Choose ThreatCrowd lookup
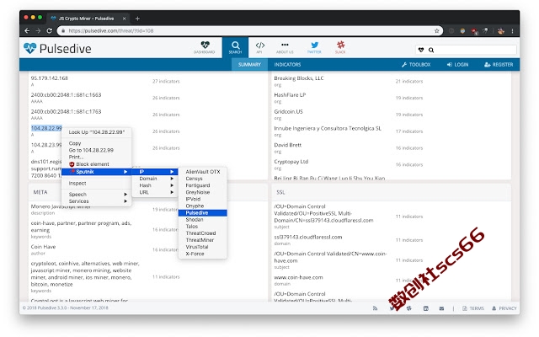 coord(202,233)
